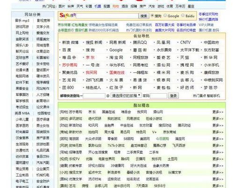238x188 pixels.
Task: Open 爱奇艺 link in 名站导航
Action: 164,57
